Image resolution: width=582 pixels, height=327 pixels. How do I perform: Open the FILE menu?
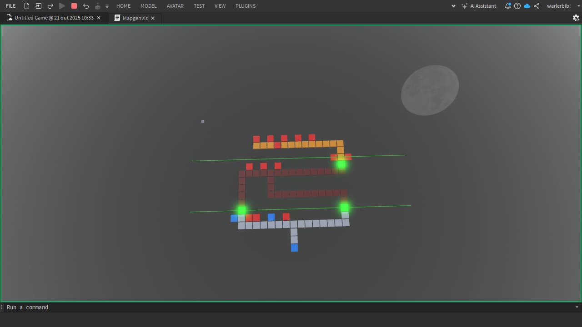point(10,6)
